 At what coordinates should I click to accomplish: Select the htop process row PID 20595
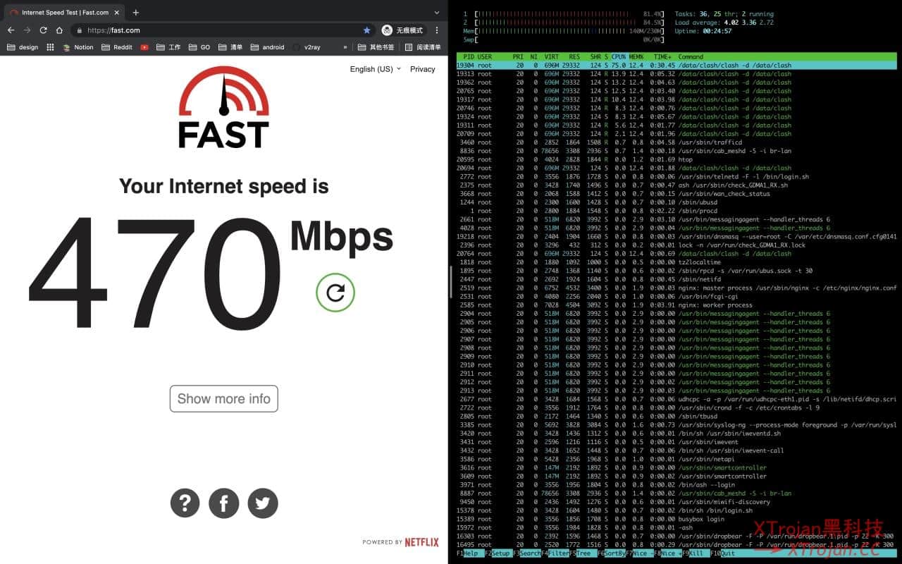pyautogui.click(x=676, y=159)
